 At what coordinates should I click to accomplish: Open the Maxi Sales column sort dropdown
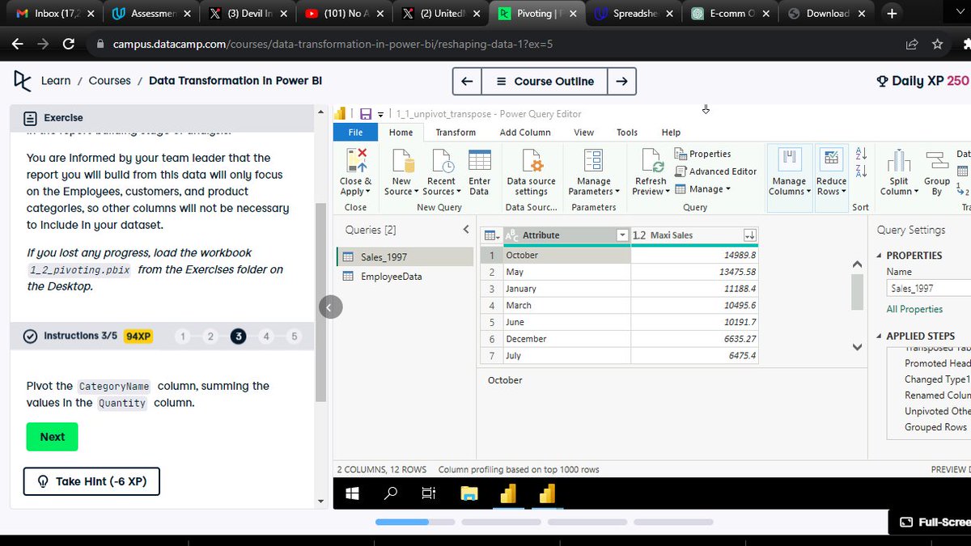pos(750,235)
